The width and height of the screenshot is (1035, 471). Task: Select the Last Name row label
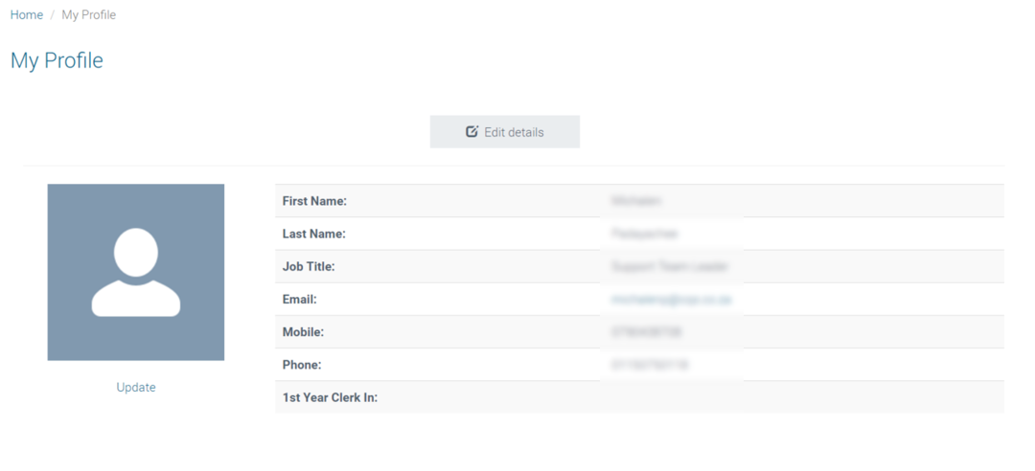[314, 234]
